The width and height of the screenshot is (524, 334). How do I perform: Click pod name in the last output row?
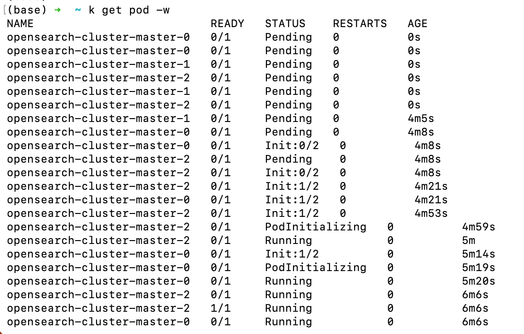(98, 322)
